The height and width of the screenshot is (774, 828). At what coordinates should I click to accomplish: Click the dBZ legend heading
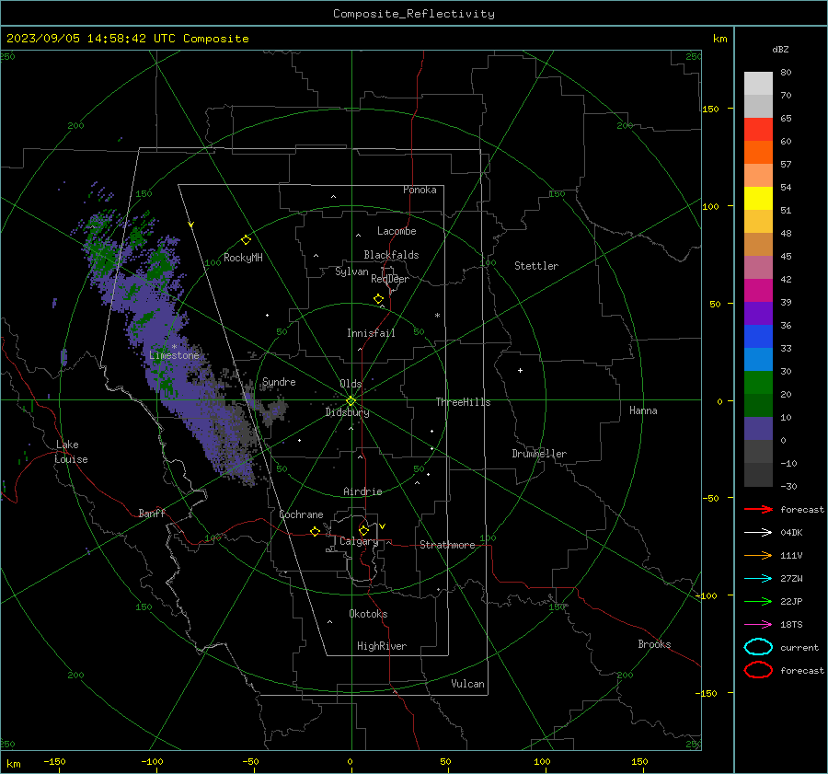click(x=780, y=49)
